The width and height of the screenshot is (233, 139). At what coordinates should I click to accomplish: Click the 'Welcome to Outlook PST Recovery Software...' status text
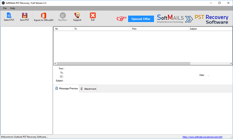click(x=24, y=137)
